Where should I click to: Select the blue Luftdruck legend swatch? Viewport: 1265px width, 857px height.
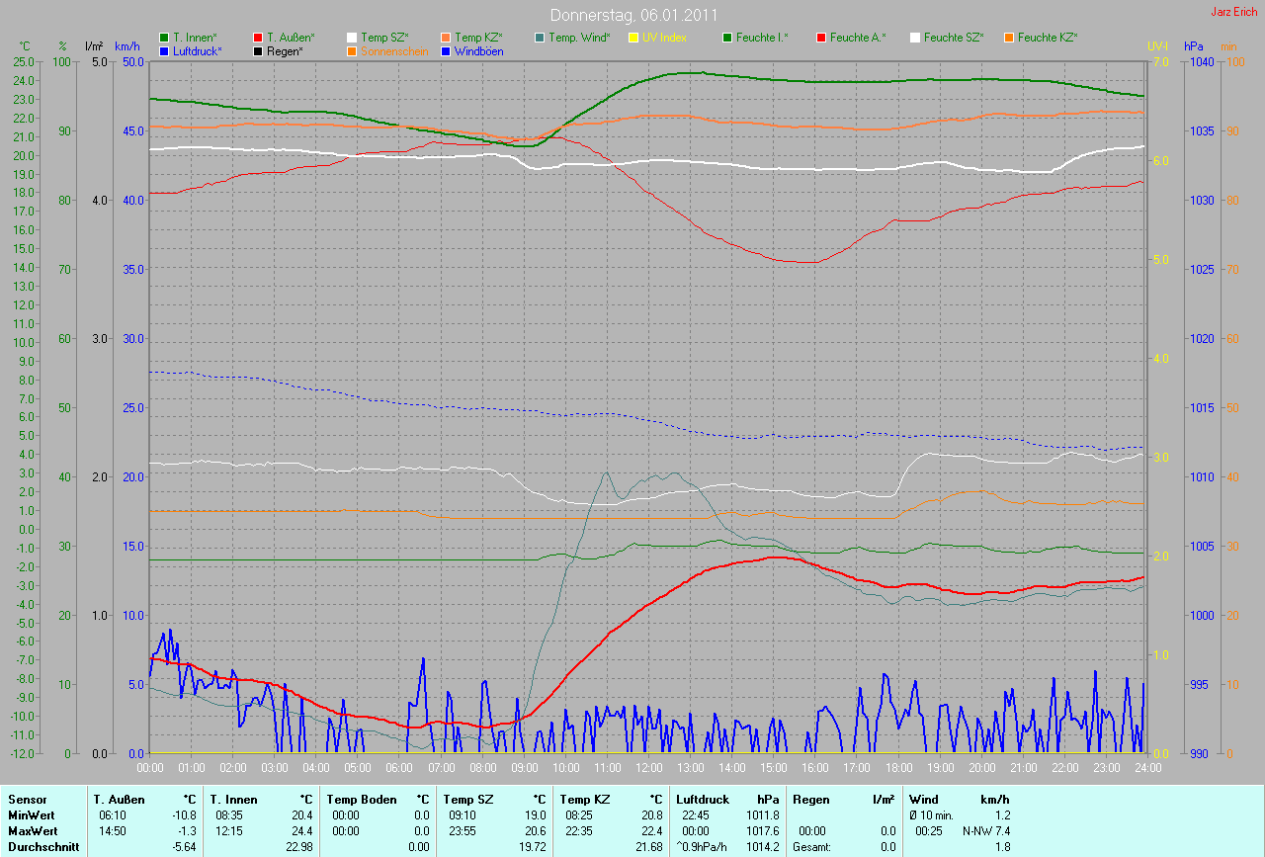coord(164,51)
